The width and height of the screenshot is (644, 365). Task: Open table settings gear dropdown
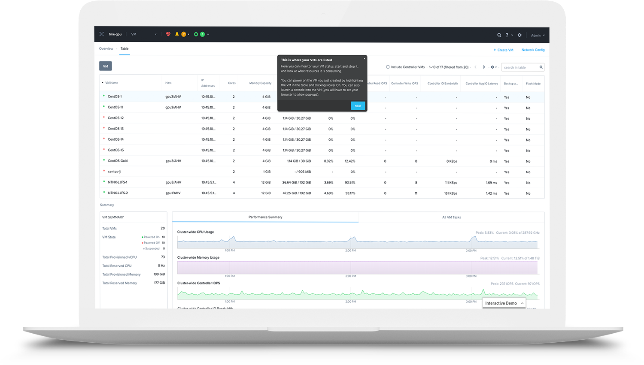493,67
